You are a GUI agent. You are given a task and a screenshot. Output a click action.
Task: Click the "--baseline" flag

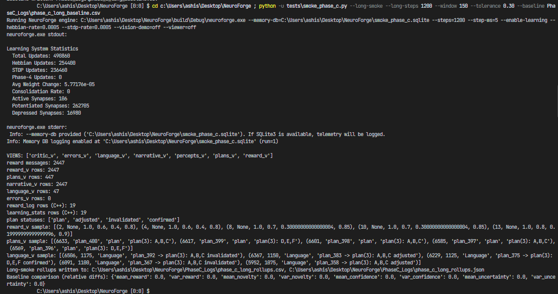coord(531,6)
